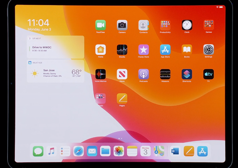Open the Shortcuts app
The width and height of the screenshot is (238, 168).
[187, 74]
